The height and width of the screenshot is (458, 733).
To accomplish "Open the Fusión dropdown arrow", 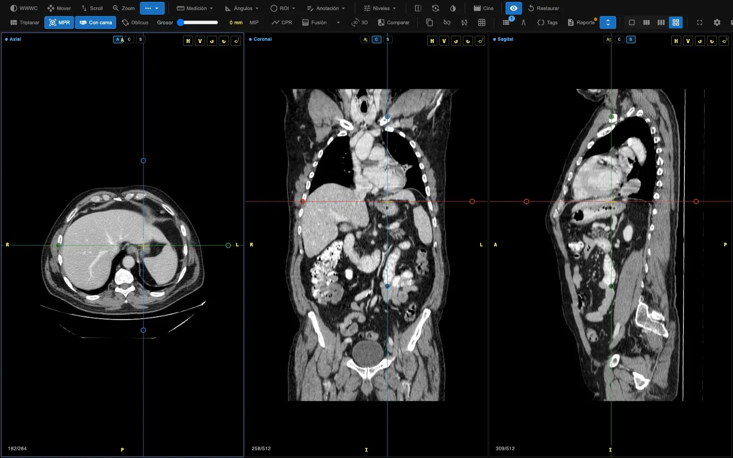I will 338,22.
